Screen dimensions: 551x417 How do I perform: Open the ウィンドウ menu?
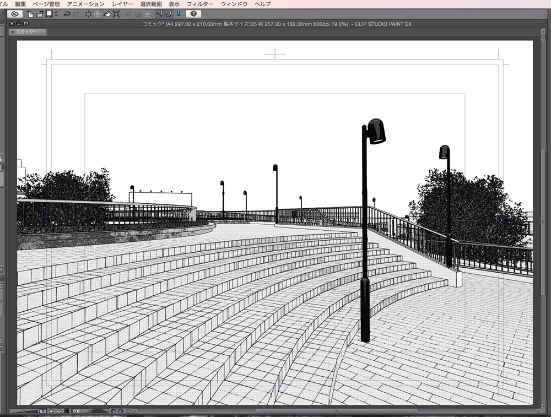[x=234, y=4]
